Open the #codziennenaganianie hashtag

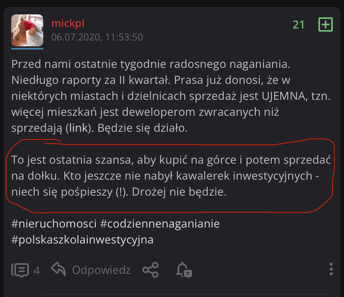point(160,224)
